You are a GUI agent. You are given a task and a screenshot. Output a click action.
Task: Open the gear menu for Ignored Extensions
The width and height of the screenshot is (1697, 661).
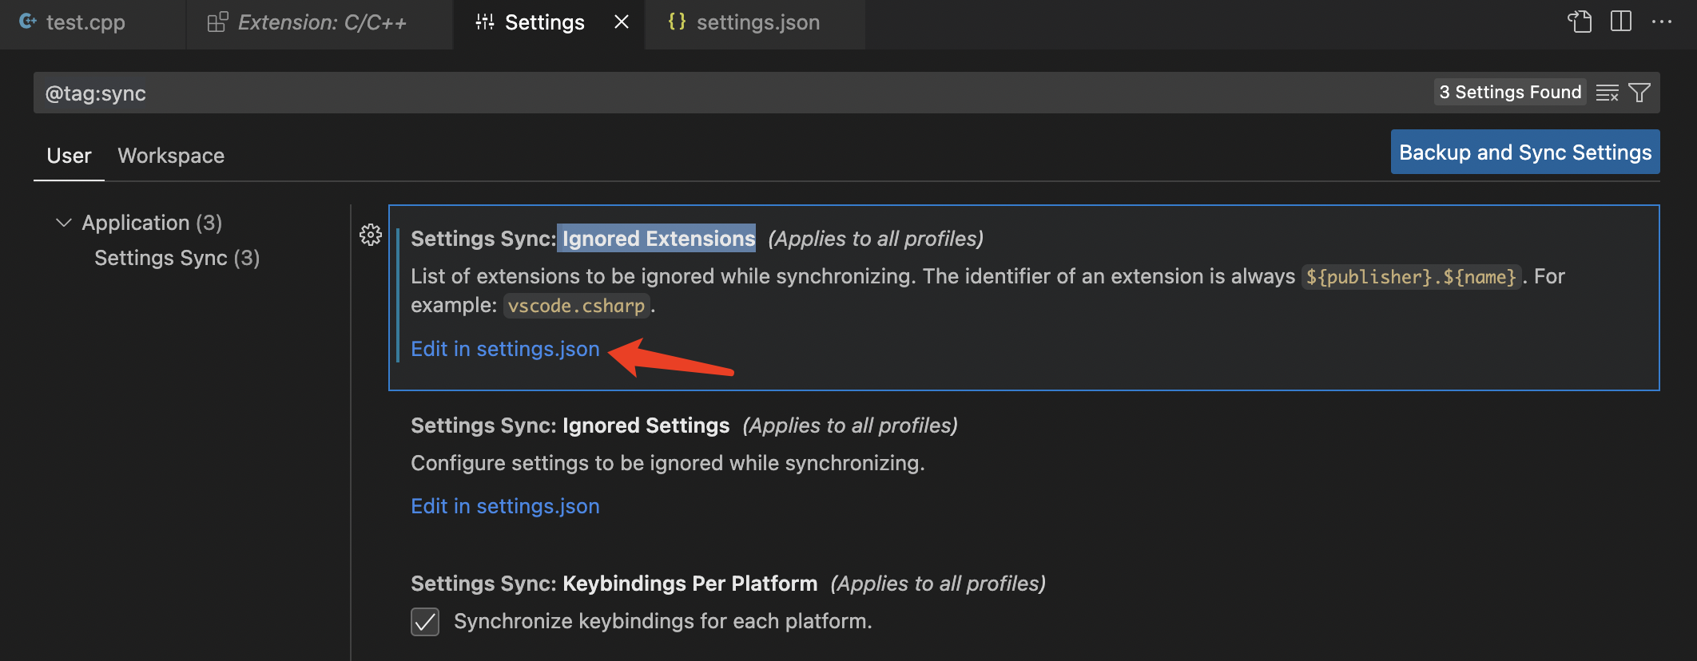pos(371,235)
